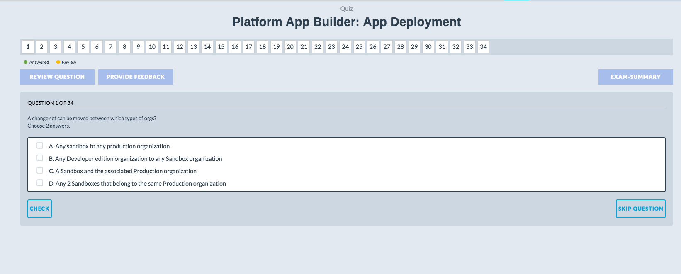Go to question number 5
Viewport: 681px width, 274px height.
click(83, 47)
